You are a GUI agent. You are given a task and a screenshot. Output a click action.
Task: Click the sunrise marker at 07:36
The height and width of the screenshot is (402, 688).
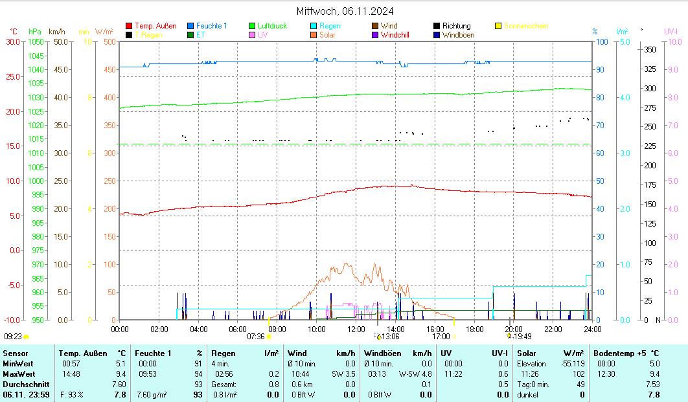pyautogui.click(x=269, y=337)
